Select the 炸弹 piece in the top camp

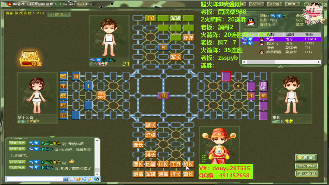click(188, 37)
